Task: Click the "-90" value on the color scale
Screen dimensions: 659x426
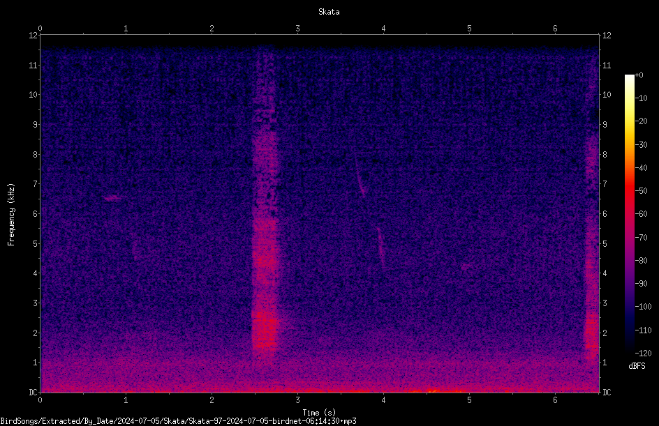Action: point(641,284)
